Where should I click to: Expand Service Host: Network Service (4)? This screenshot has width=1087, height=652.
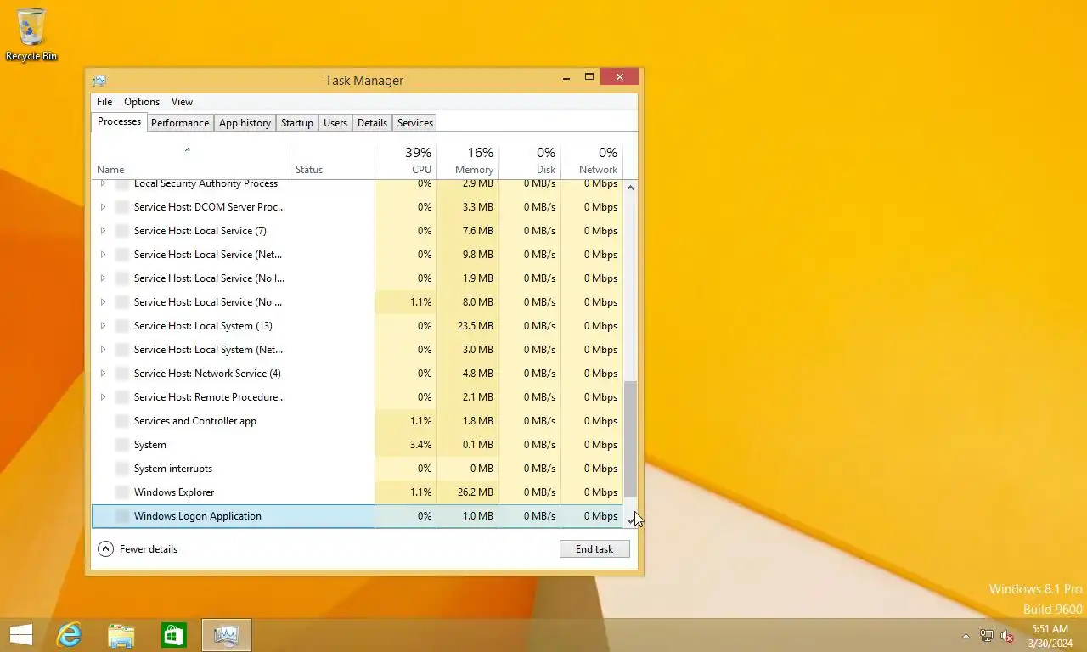pyautogui.click(x=103, y=374)
